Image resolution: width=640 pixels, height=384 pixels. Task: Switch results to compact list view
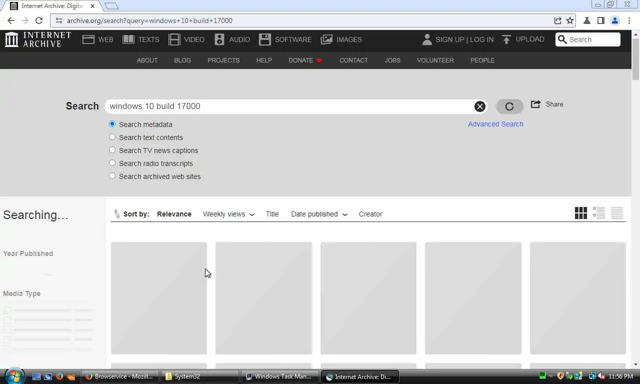[617, 213]
